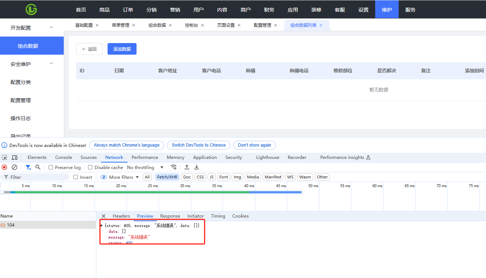
Task: Switch to the Console panel
Action: 63,157
